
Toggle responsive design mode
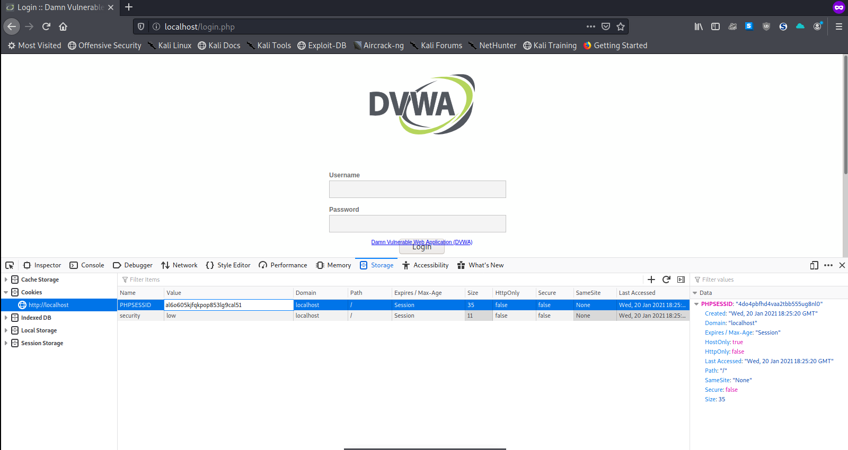click(x=814, y=265)
